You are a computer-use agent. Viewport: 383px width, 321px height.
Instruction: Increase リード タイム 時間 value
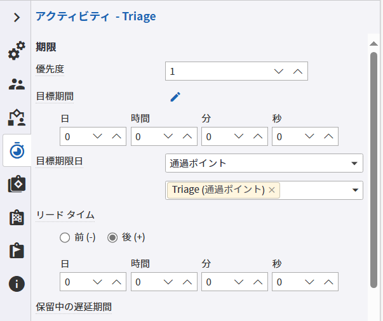tap(187, 282)
